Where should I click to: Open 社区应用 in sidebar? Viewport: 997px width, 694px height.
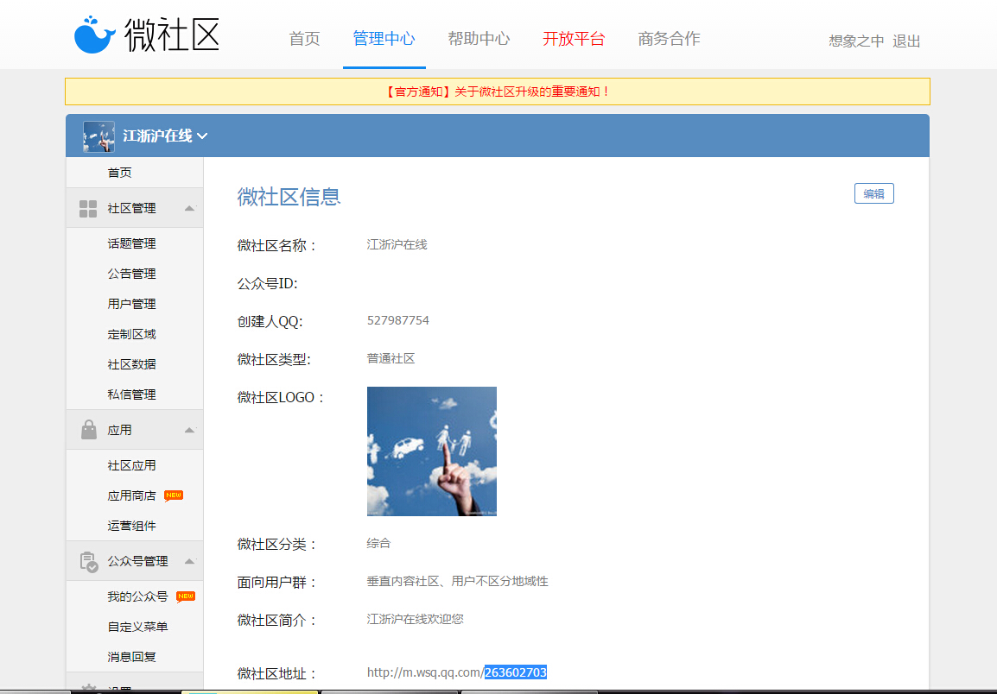click(131, 466)
